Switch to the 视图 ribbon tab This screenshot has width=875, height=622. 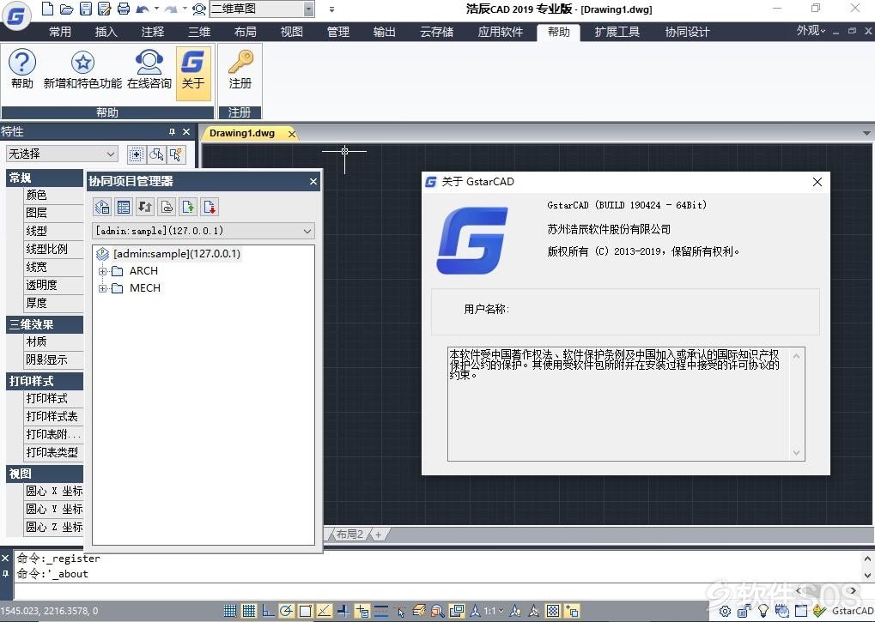pos(291,32)
